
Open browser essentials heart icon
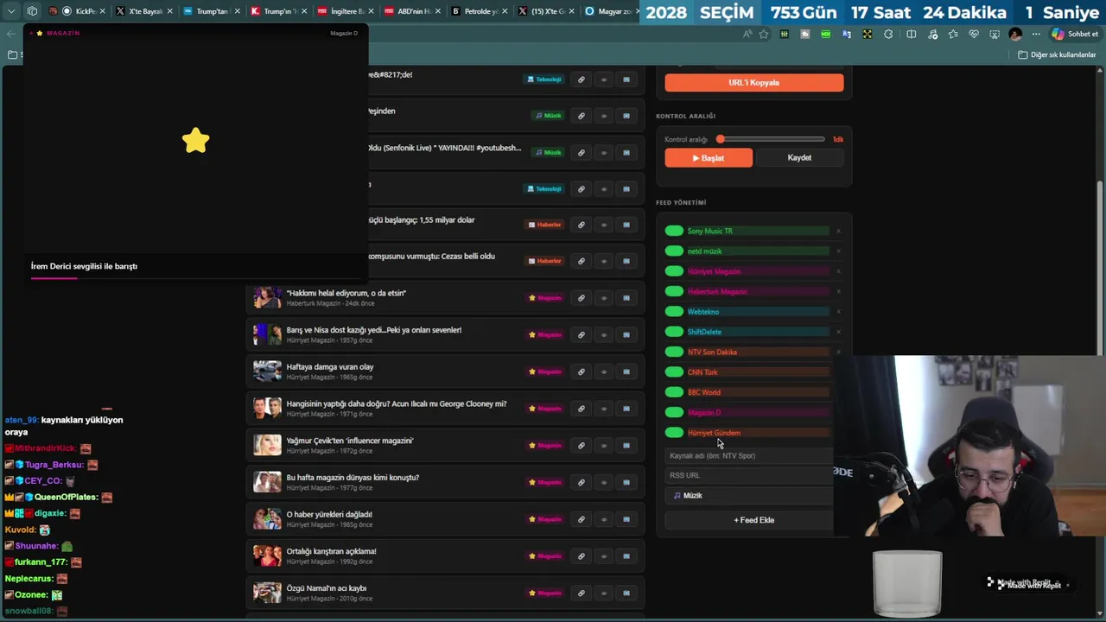[x=974, y=35]
